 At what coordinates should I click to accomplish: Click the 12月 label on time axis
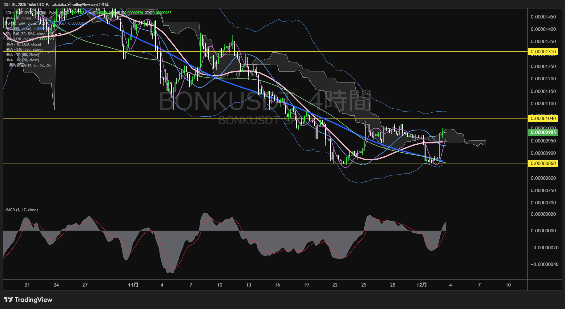click(422, 285)
